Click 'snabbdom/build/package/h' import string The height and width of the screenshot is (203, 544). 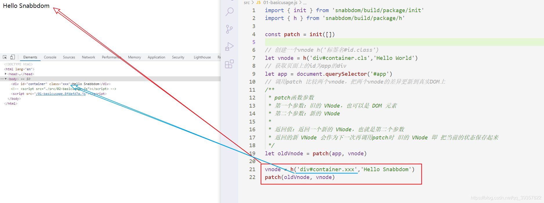[x=364, y=18]
